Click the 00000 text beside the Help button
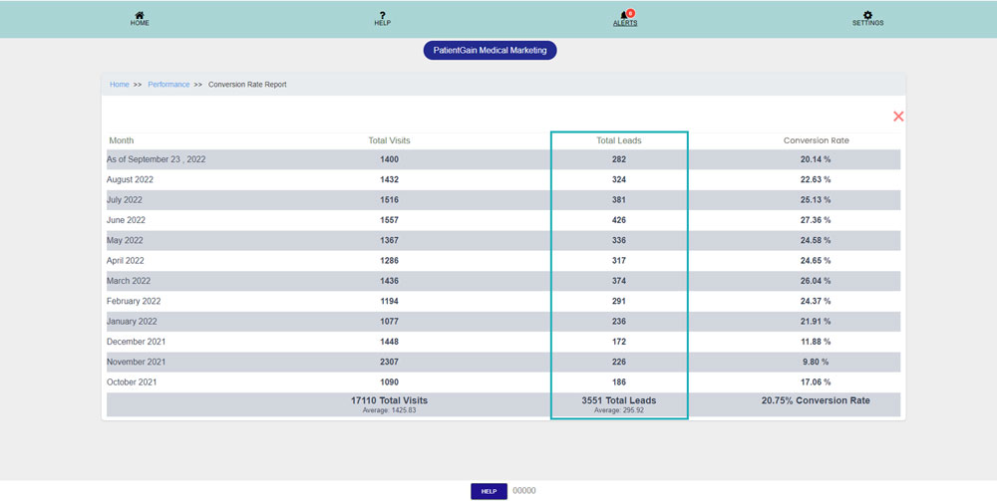The height and width of the screenshot is (501, 997). click(524, 491)
